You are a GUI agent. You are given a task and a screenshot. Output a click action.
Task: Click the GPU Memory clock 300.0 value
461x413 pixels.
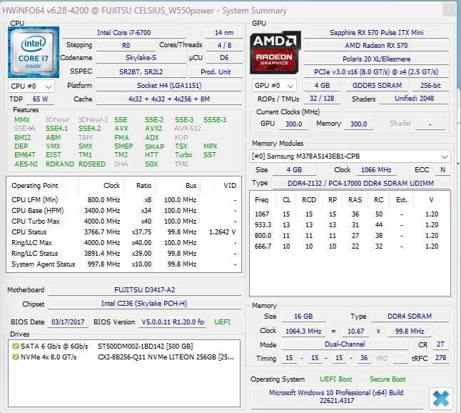pos(359,124)
